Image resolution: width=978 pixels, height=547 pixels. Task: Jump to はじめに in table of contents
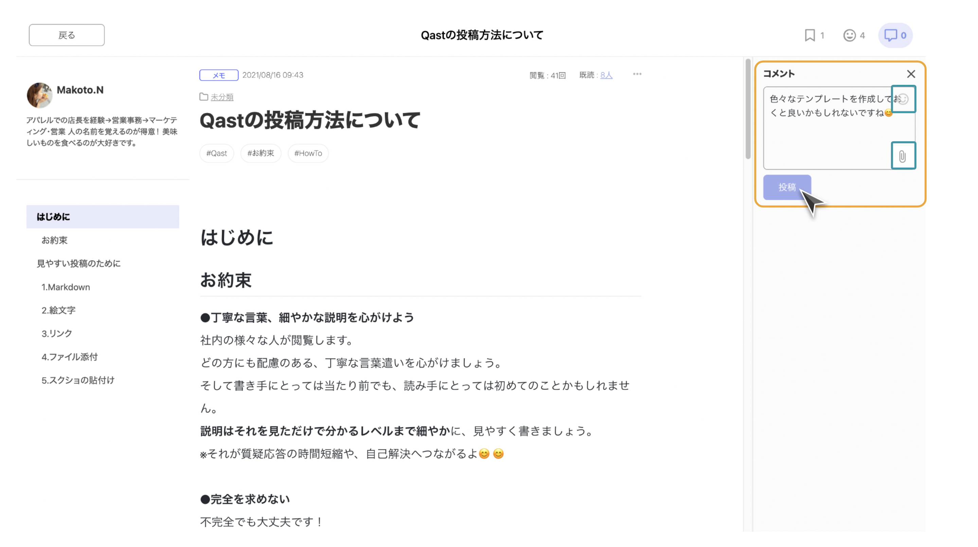pos(103,216)
